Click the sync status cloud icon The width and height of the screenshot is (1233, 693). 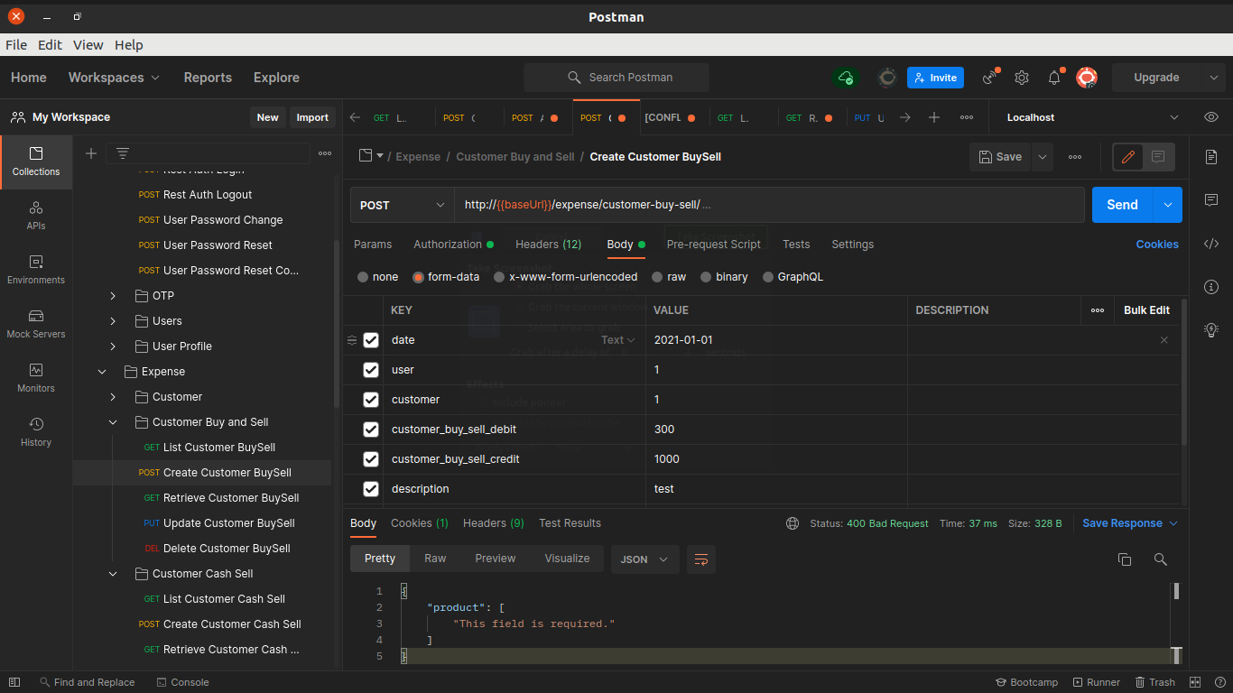pos(846,78)
